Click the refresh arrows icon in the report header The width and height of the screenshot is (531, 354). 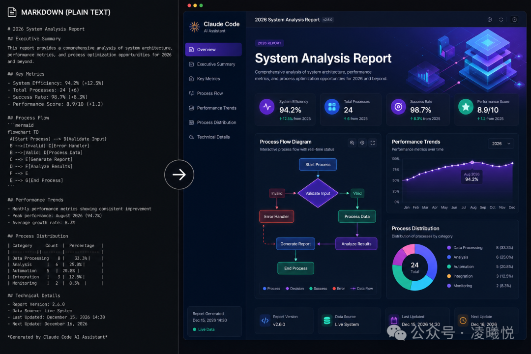[x=501, y=20]
